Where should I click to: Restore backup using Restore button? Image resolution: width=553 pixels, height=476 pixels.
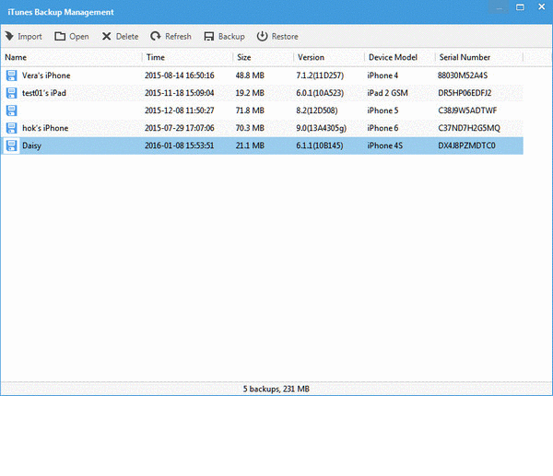[263, 37]
